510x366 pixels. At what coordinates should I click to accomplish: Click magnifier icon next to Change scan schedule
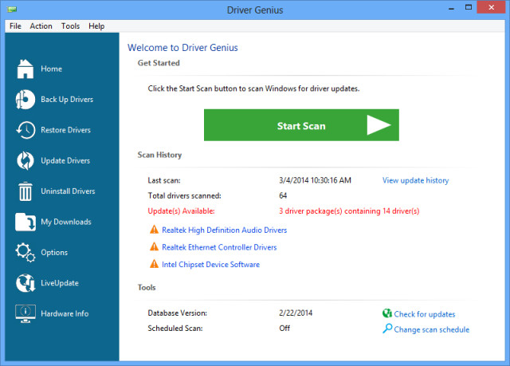coord(387,329)
